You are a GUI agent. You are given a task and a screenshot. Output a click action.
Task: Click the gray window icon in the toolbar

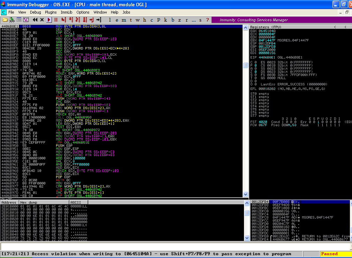[x=19, y=20]
